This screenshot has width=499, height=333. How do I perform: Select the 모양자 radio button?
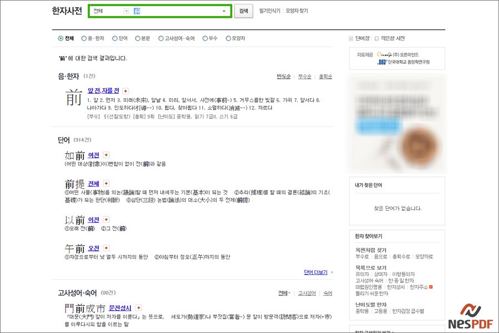click(228, 38)
